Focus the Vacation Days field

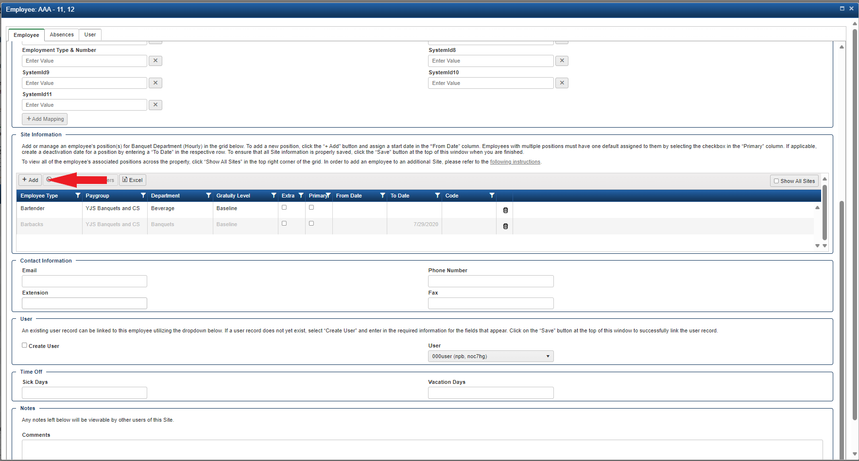point(491,393)
